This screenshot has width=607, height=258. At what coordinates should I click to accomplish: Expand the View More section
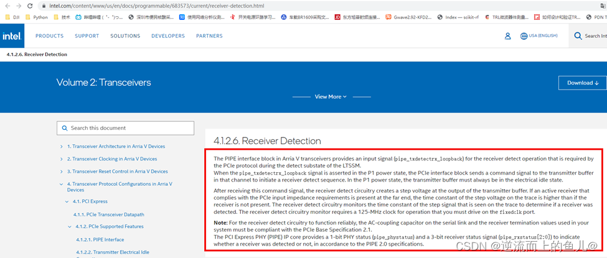[331, 97]
